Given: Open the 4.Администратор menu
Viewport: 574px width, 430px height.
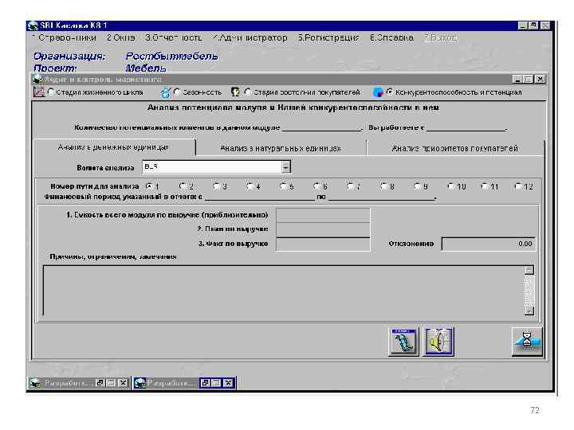Looking at the screenshot, I should [x=250, y=37].
